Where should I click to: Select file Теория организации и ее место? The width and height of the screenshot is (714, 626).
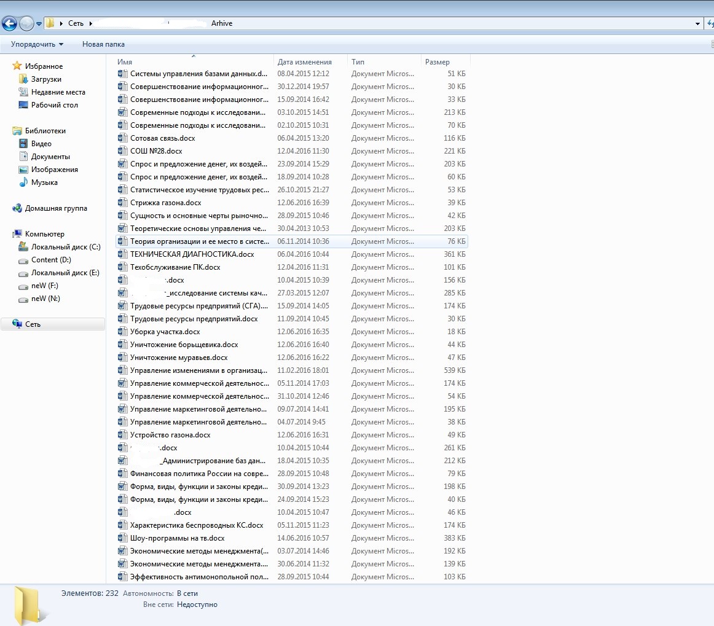292,241
